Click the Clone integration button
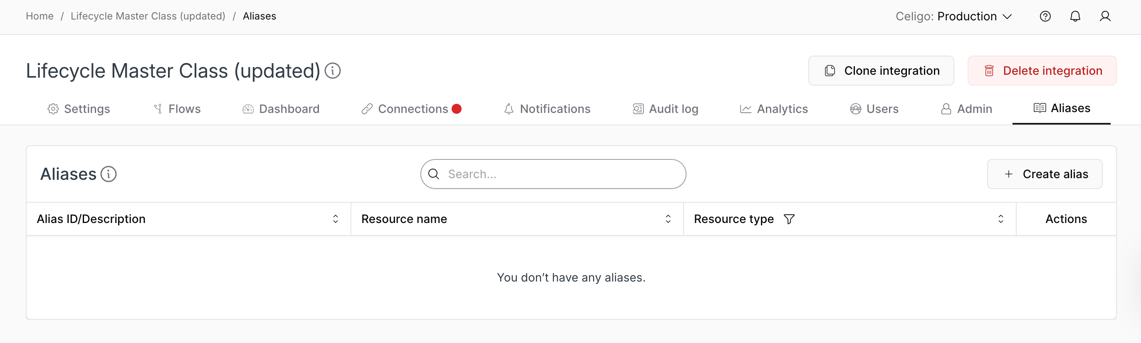1141x343 pixels. pos(881,71)
